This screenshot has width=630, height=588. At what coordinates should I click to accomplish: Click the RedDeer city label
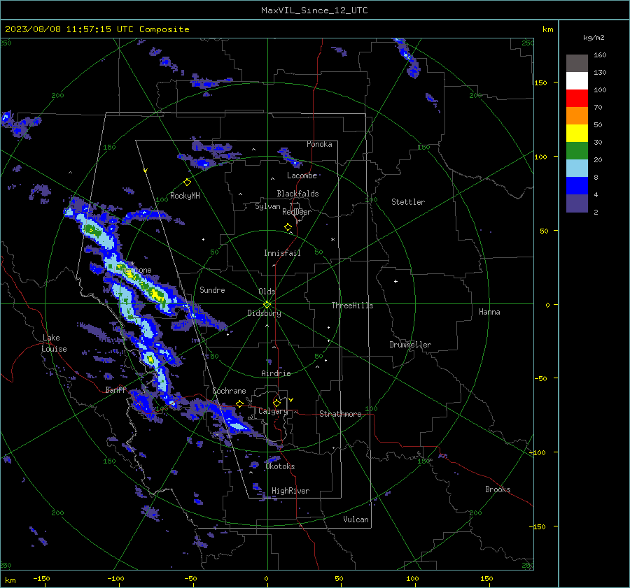click(297, 212)
